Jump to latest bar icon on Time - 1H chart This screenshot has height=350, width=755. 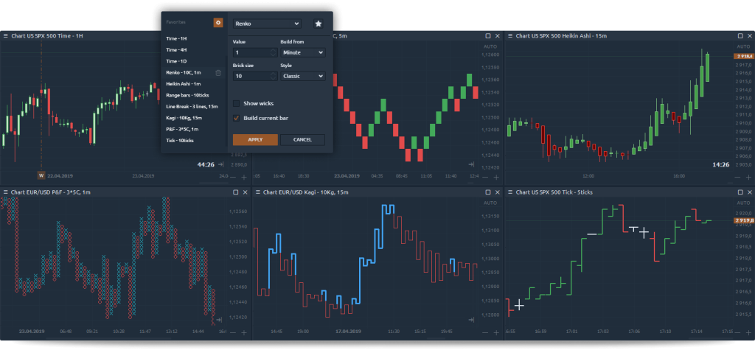(x=220, y=164)
